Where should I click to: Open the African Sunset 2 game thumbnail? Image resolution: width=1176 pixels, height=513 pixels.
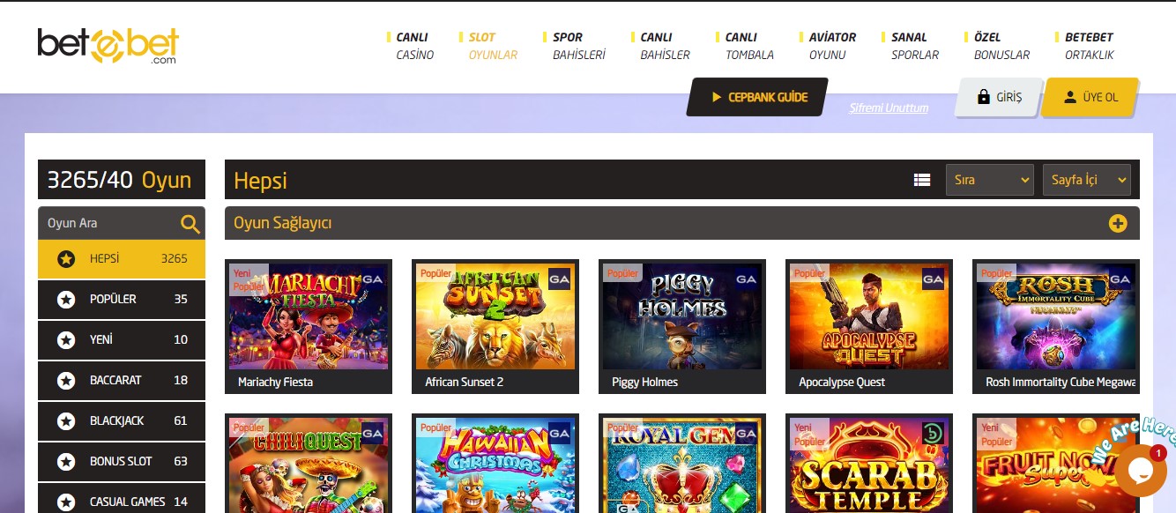(495, 317)
